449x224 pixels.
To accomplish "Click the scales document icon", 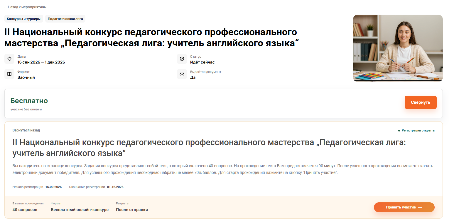I will pyautogui.click(x=182, y=74).
